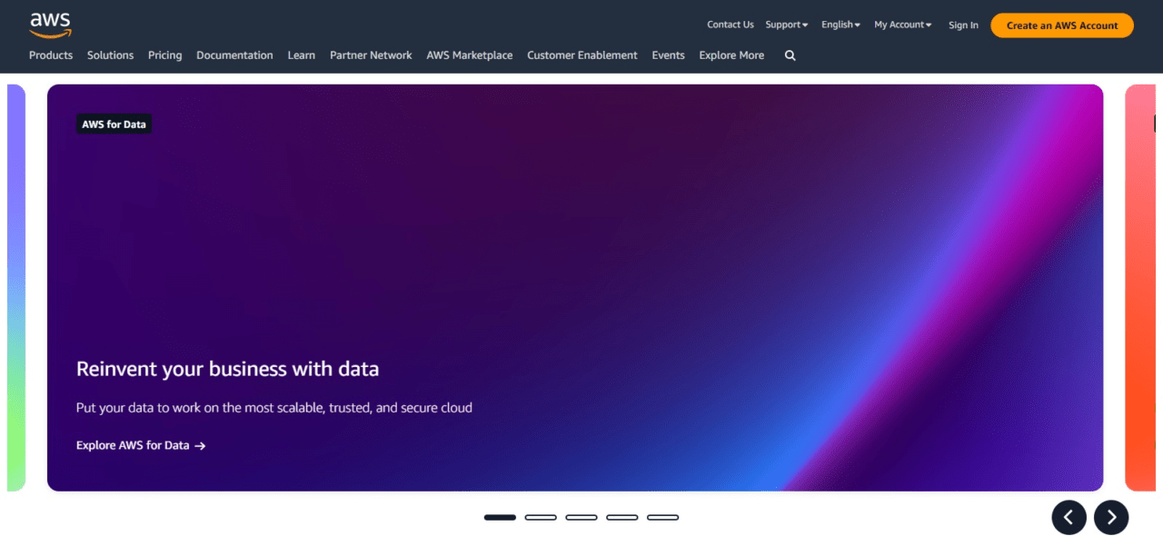The height and width of the screenshot is (556, 1163).
Task: Open Customer Enablement menu
Action: (x=582, y=55)
